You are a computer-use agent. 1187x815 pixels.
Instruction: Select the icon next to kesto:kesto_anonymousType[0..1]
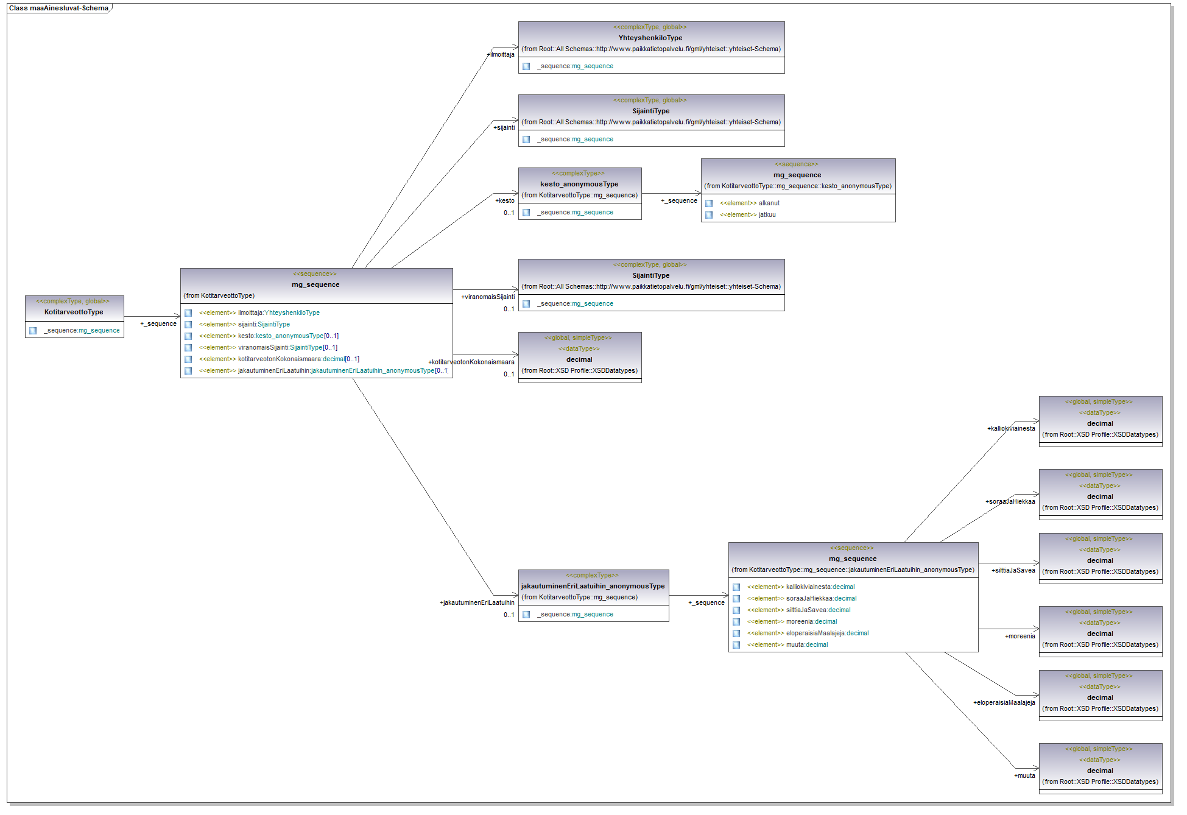point(188,336)
